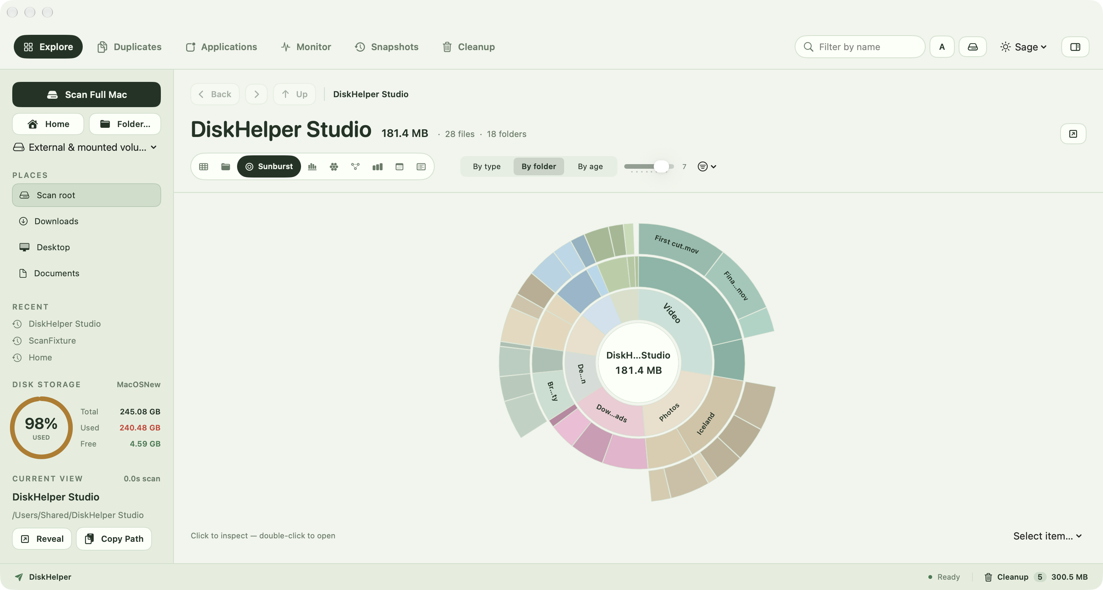Select the bubble cluster view icon
This screenshot has height=590, width=1103.
[334, 166]
